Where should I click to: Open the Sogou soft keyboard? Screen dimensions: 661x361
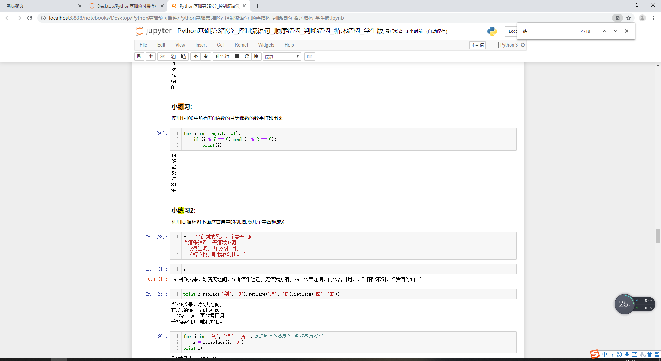[x=634, y=354]
